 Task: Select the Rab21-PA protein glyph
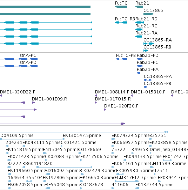139,73
